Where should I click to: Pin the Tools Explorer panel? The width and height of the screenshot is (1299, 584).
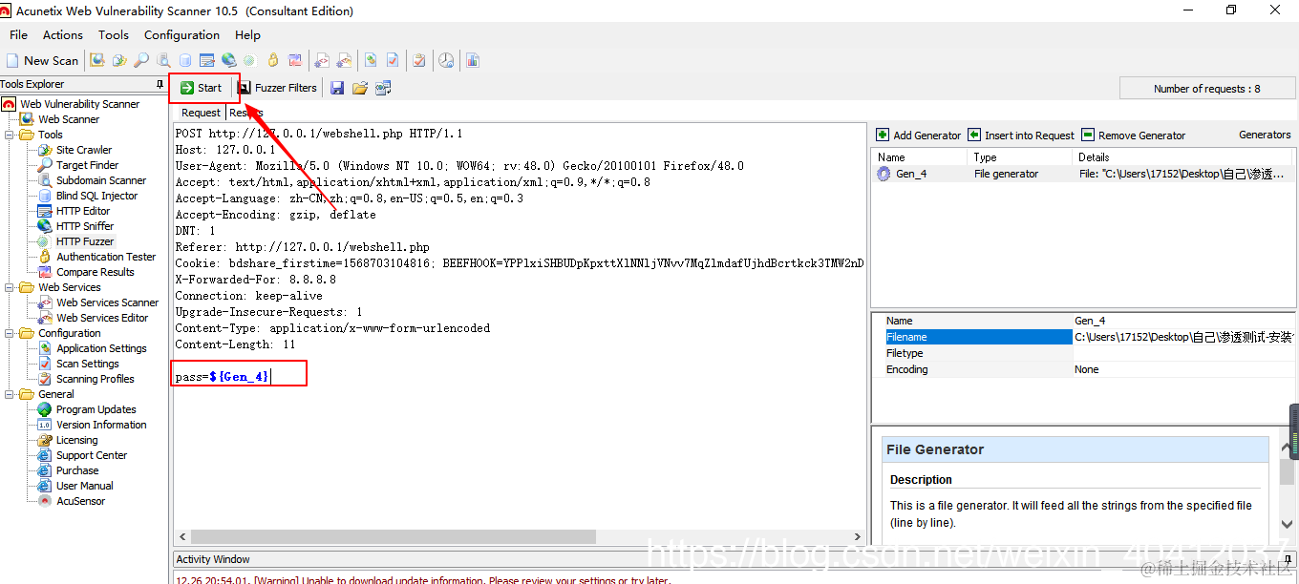[x=160, y=84]
